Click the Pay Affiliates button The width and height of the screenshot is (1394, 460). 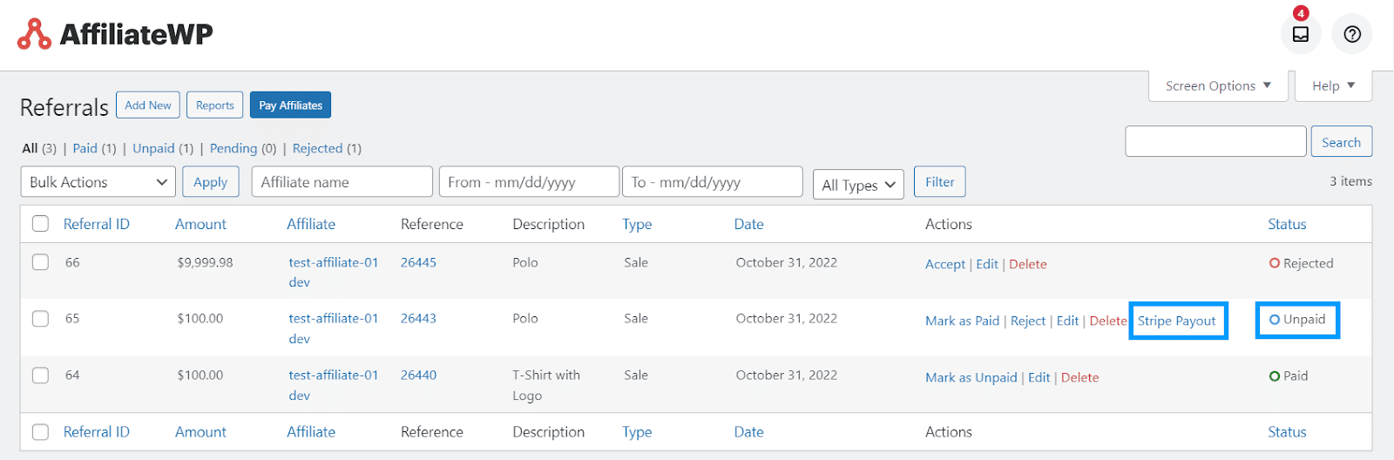point(290,105)
